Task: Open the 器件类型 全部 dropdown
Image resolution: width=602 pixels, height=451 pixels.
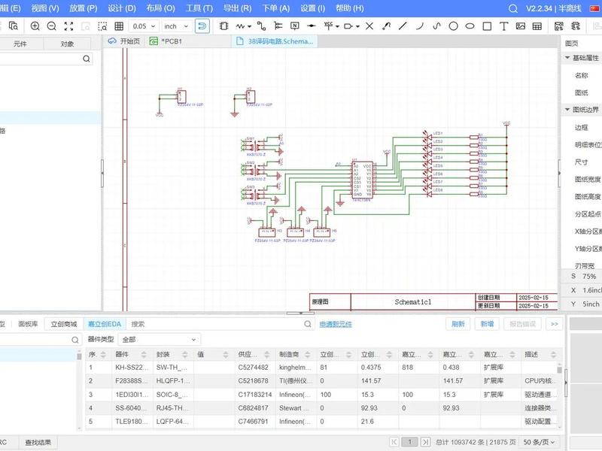Action: click(160, 340)
